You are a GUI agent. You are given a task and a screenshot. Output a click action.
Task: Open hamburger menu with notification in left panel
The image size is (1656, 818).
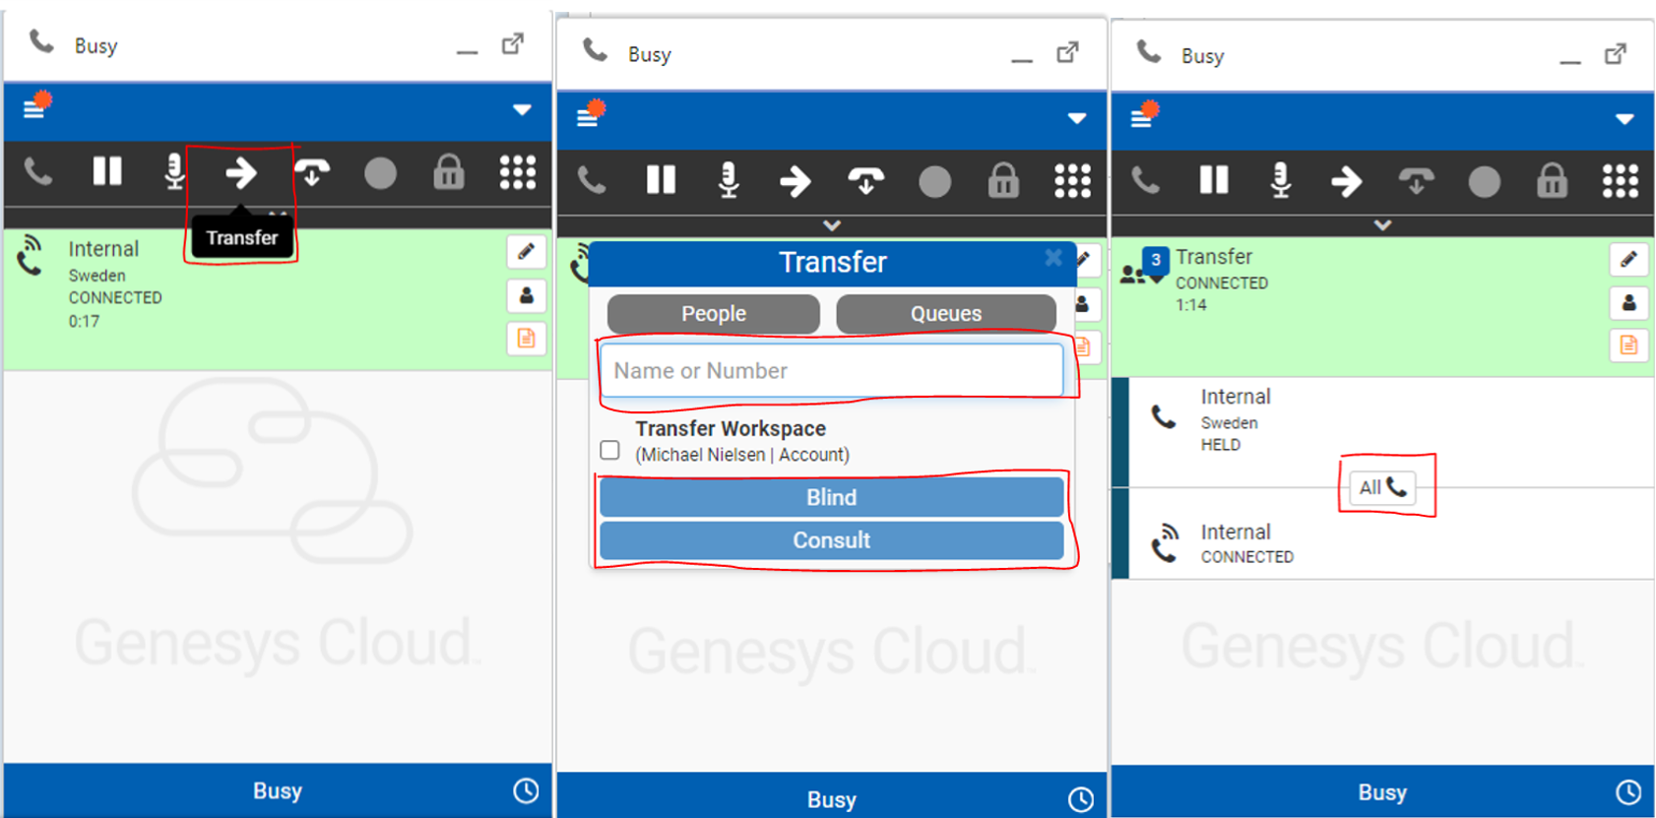(36, 105)
